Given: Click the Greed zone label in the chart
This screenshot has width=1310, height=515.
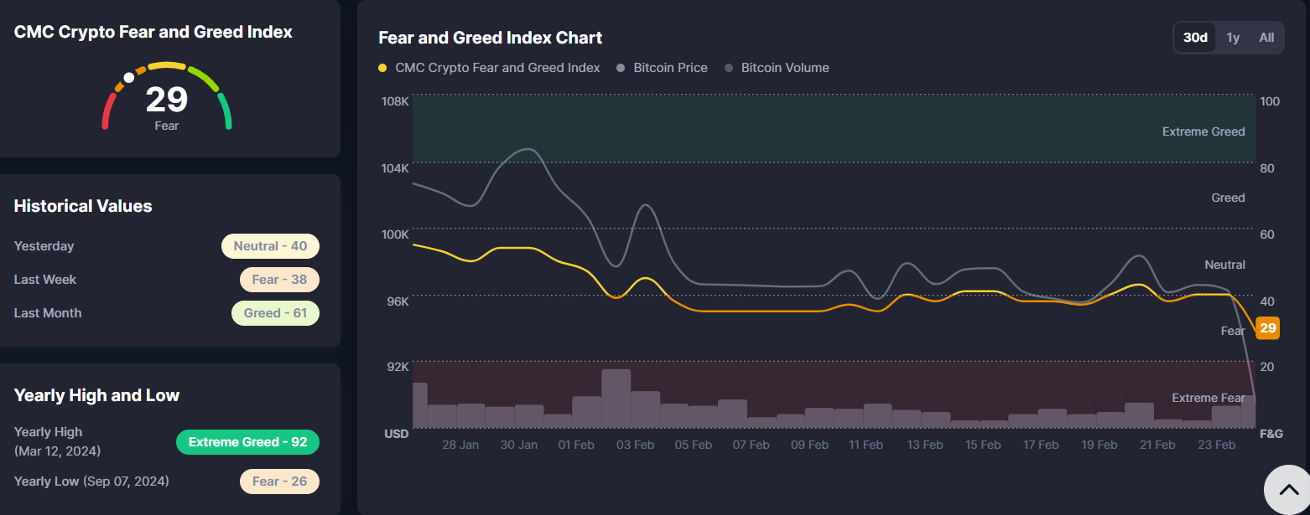Looking at the screenshot, I should click(1228, 198).
